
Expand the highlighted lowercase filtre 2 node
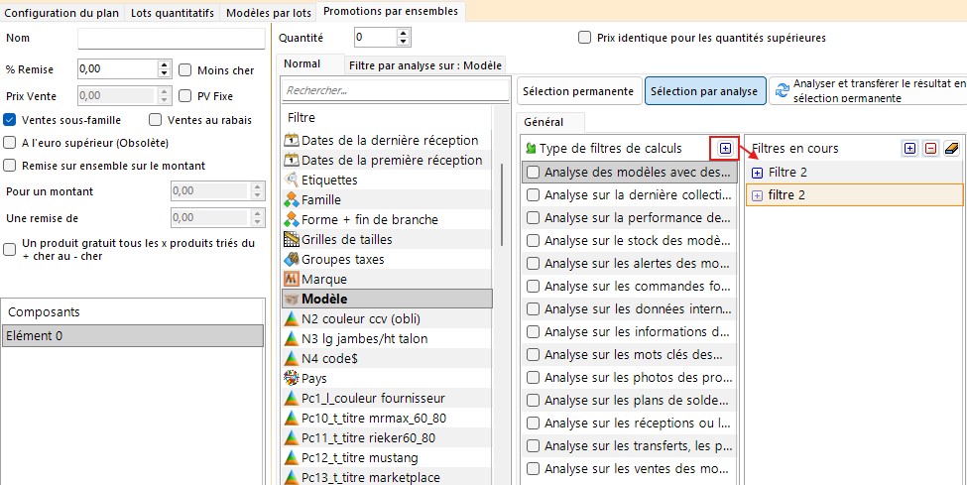(x=758, y=195)
